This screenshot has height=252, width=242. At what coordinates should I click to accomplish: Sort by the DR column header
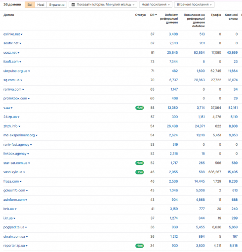153,15
